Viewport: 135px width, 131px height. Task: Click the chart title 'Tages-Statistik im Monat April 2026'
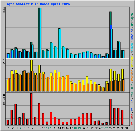coord(37,4)
